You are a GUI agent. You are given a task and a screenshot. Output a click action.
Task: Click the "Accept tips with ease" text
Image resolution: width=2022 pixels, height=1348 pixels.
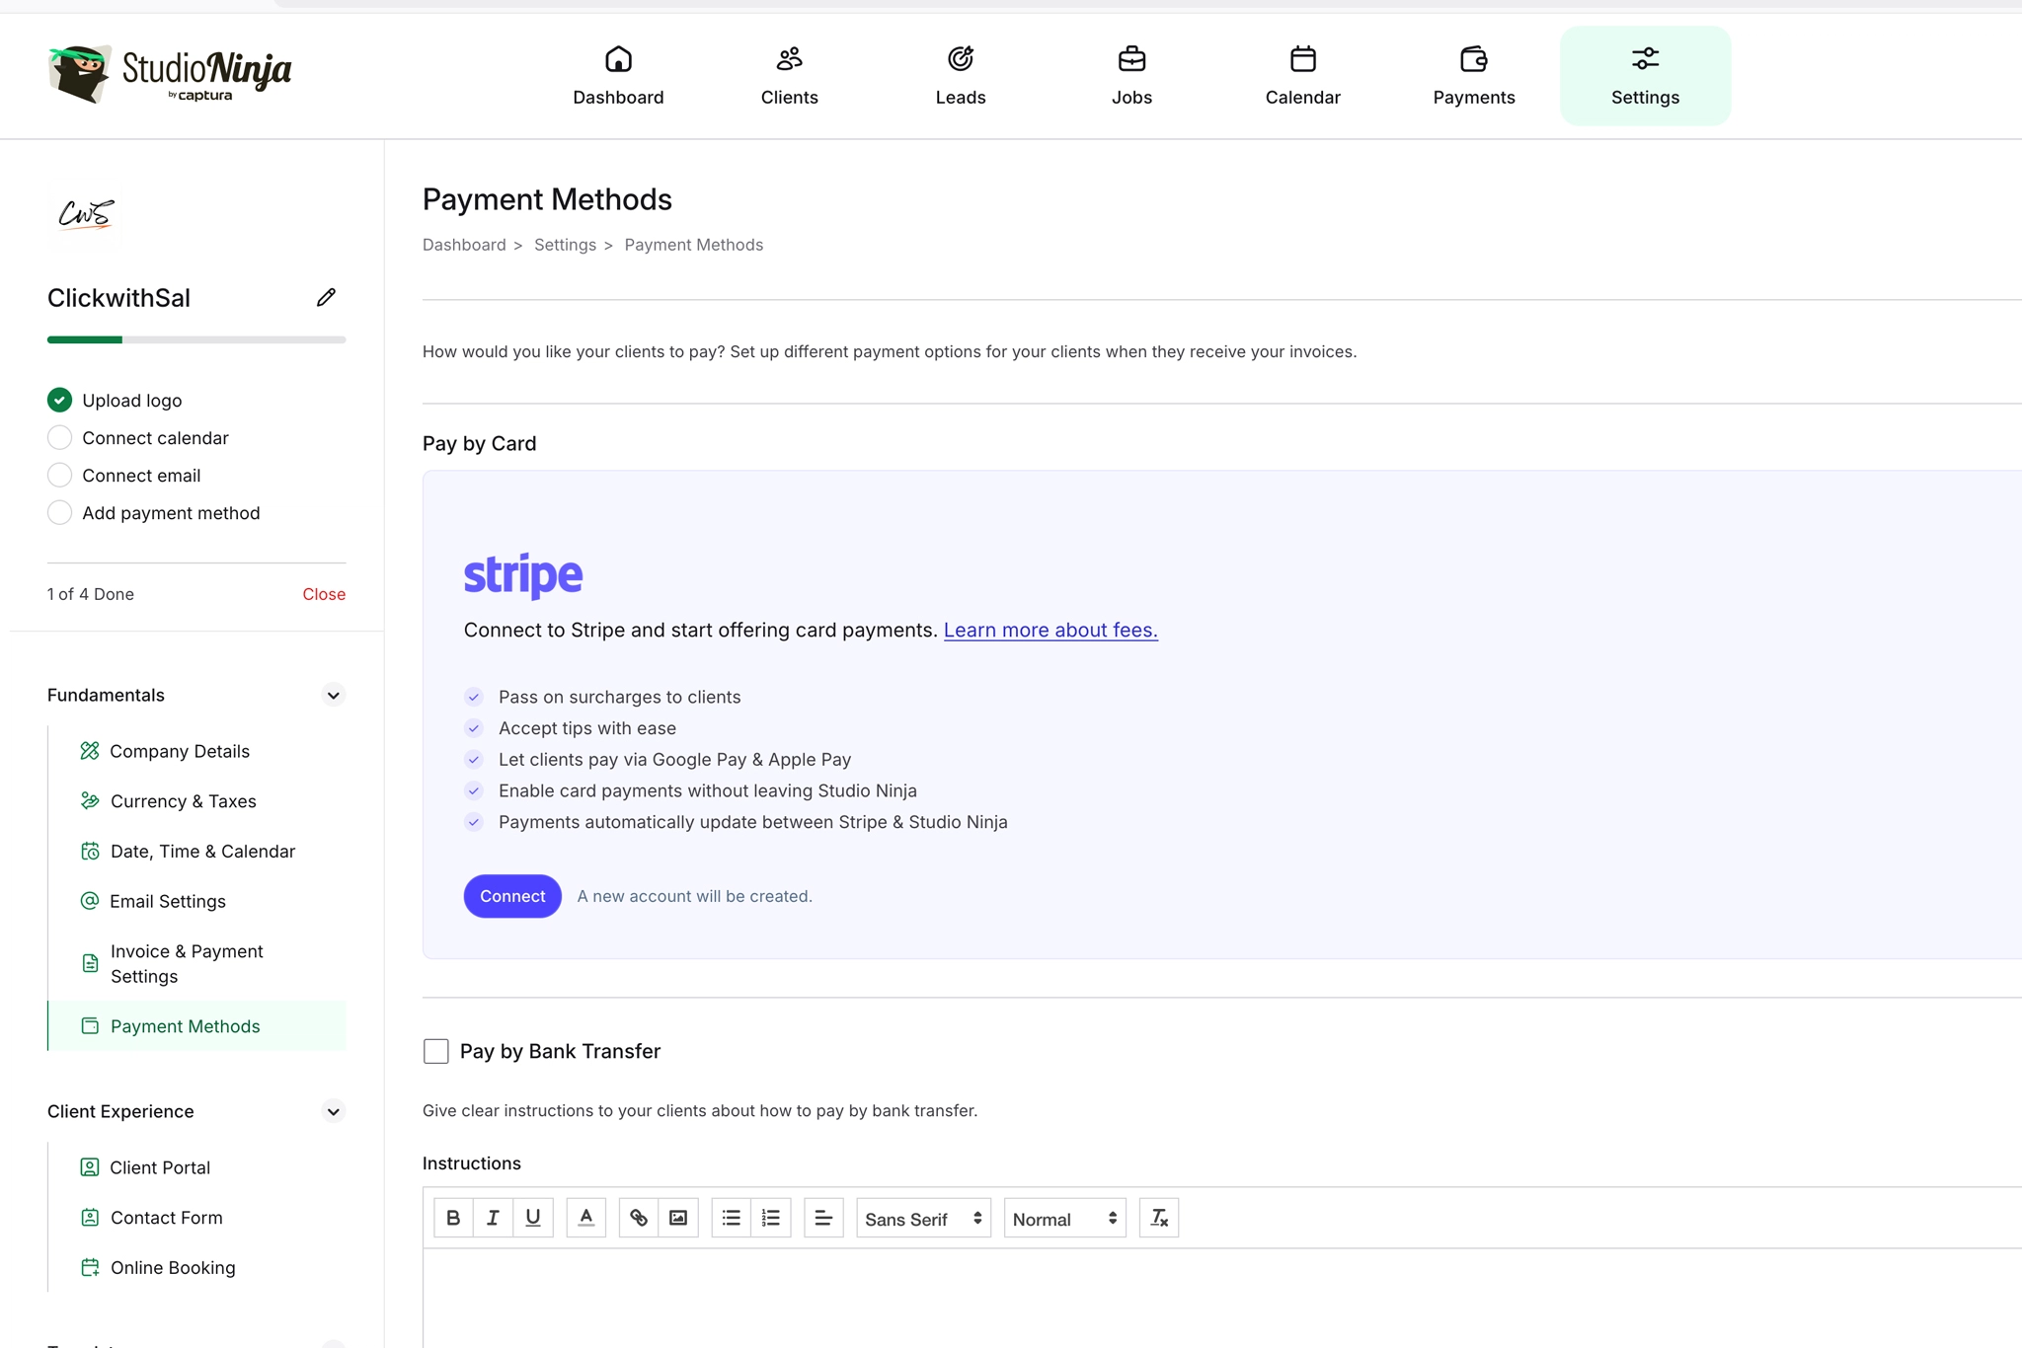(587, 728)
